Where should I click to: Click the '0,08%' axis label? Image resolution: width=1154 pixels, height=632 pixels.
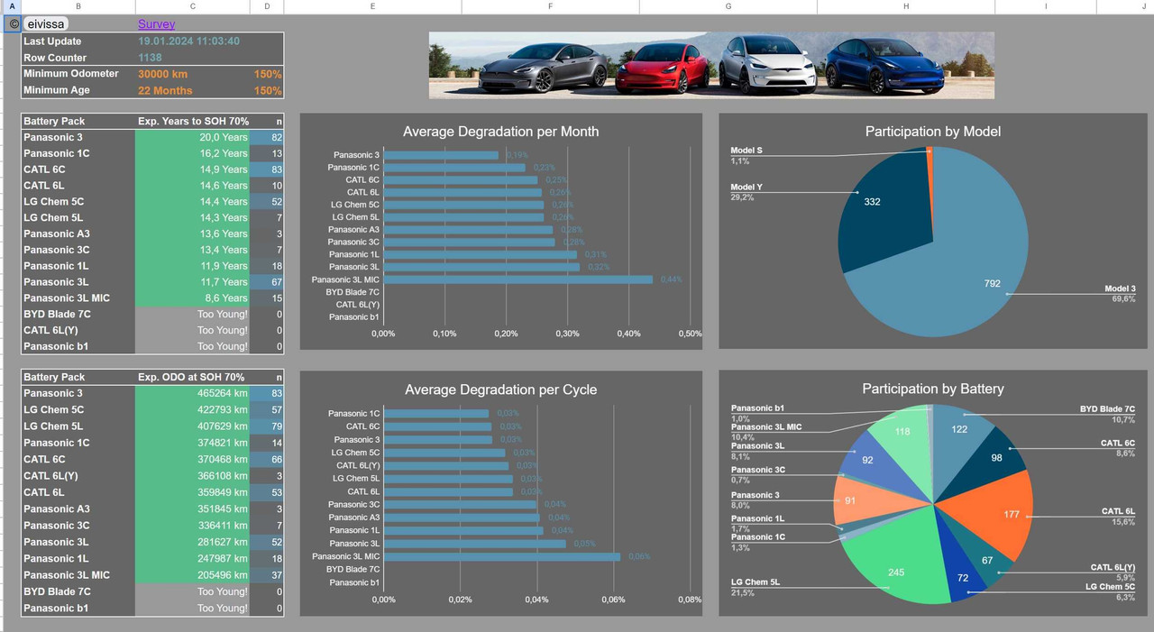[689, 599]
